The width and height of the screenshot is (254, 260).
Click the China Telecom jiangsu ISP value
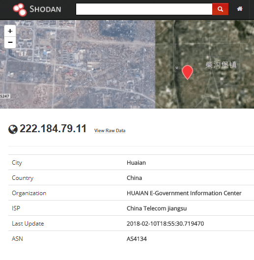(157, 208)
